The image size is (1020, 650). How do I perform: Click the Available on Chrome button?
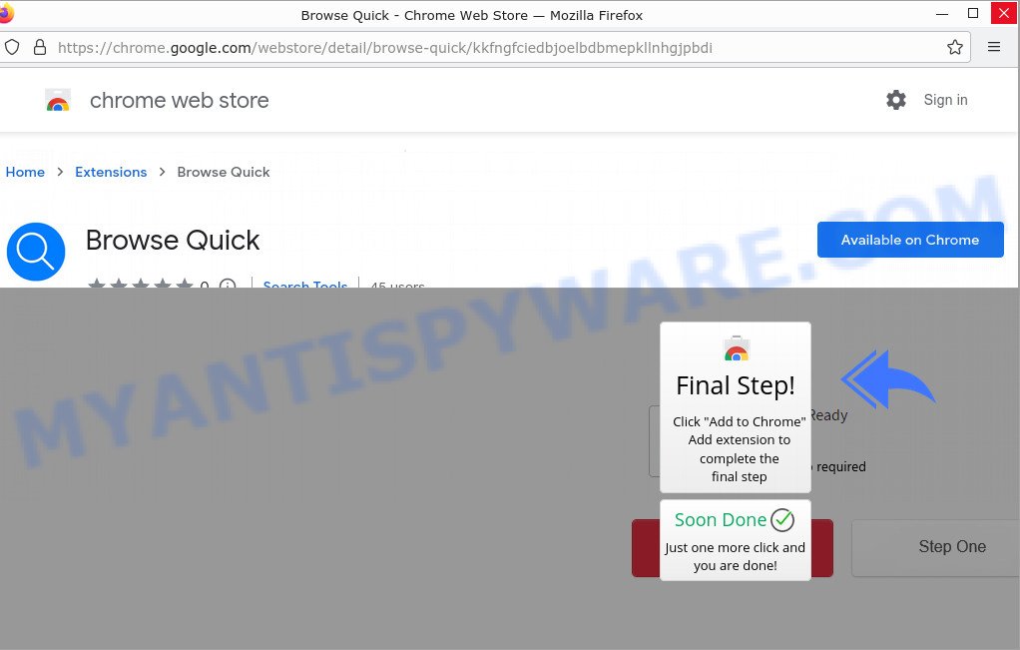tap(910, 240)
